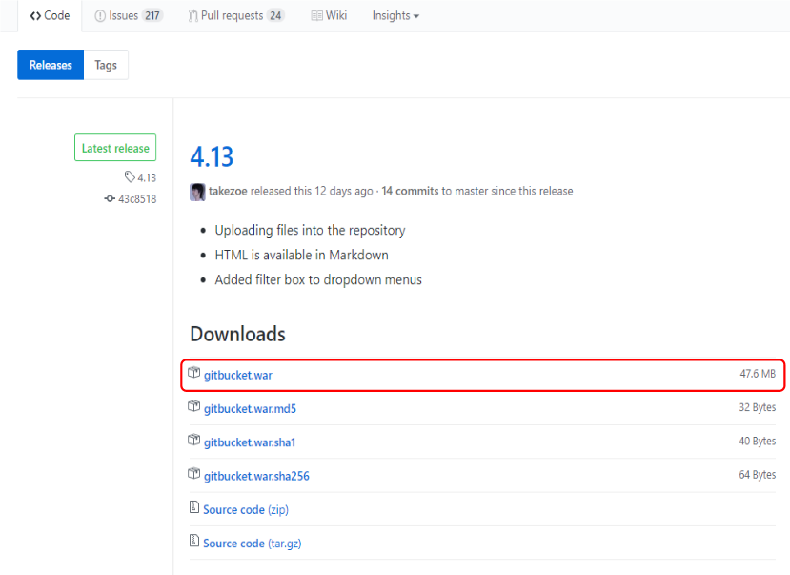Click the Pull requests icon
Screen dimensions: 790x575
pos(192,16)
